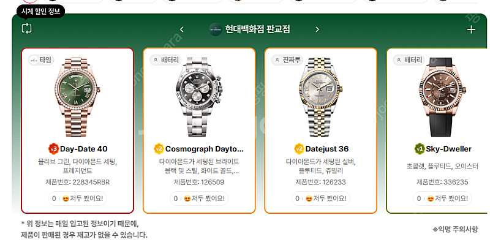Open the Day-Date 40 product title
490x250 pixels.
coord(83,149)
